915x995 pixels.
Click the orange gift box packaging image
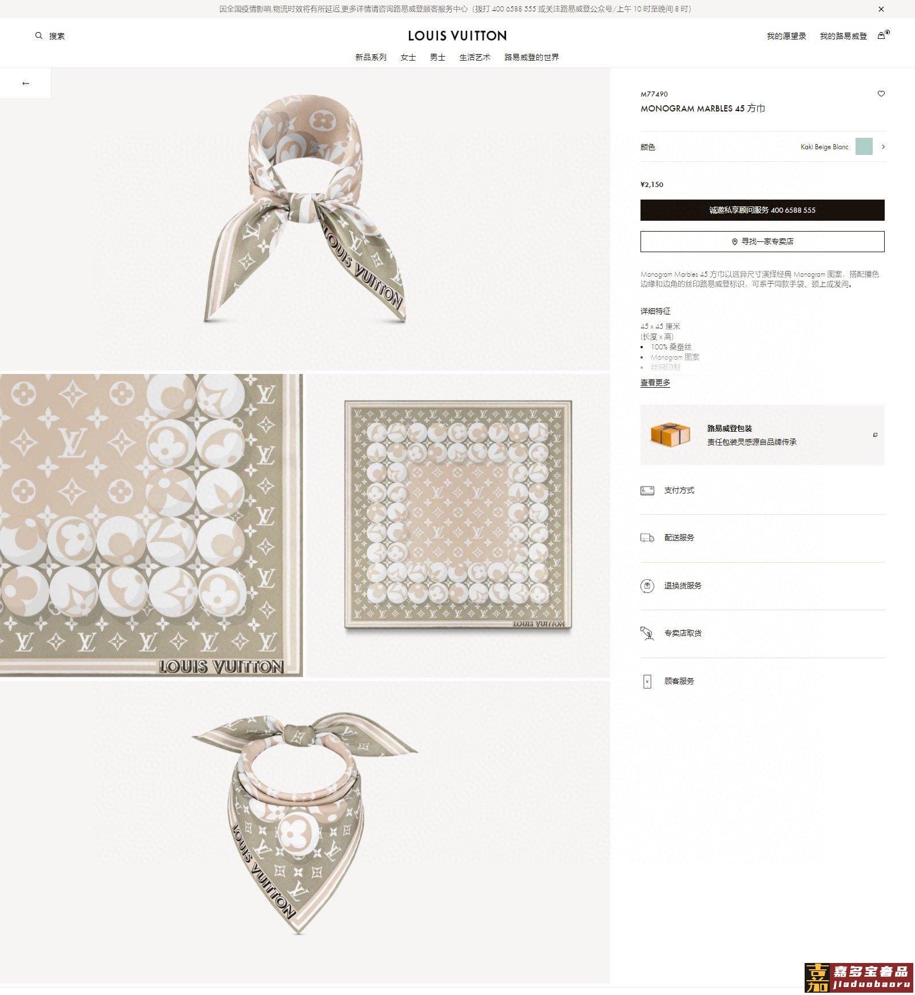670,434
